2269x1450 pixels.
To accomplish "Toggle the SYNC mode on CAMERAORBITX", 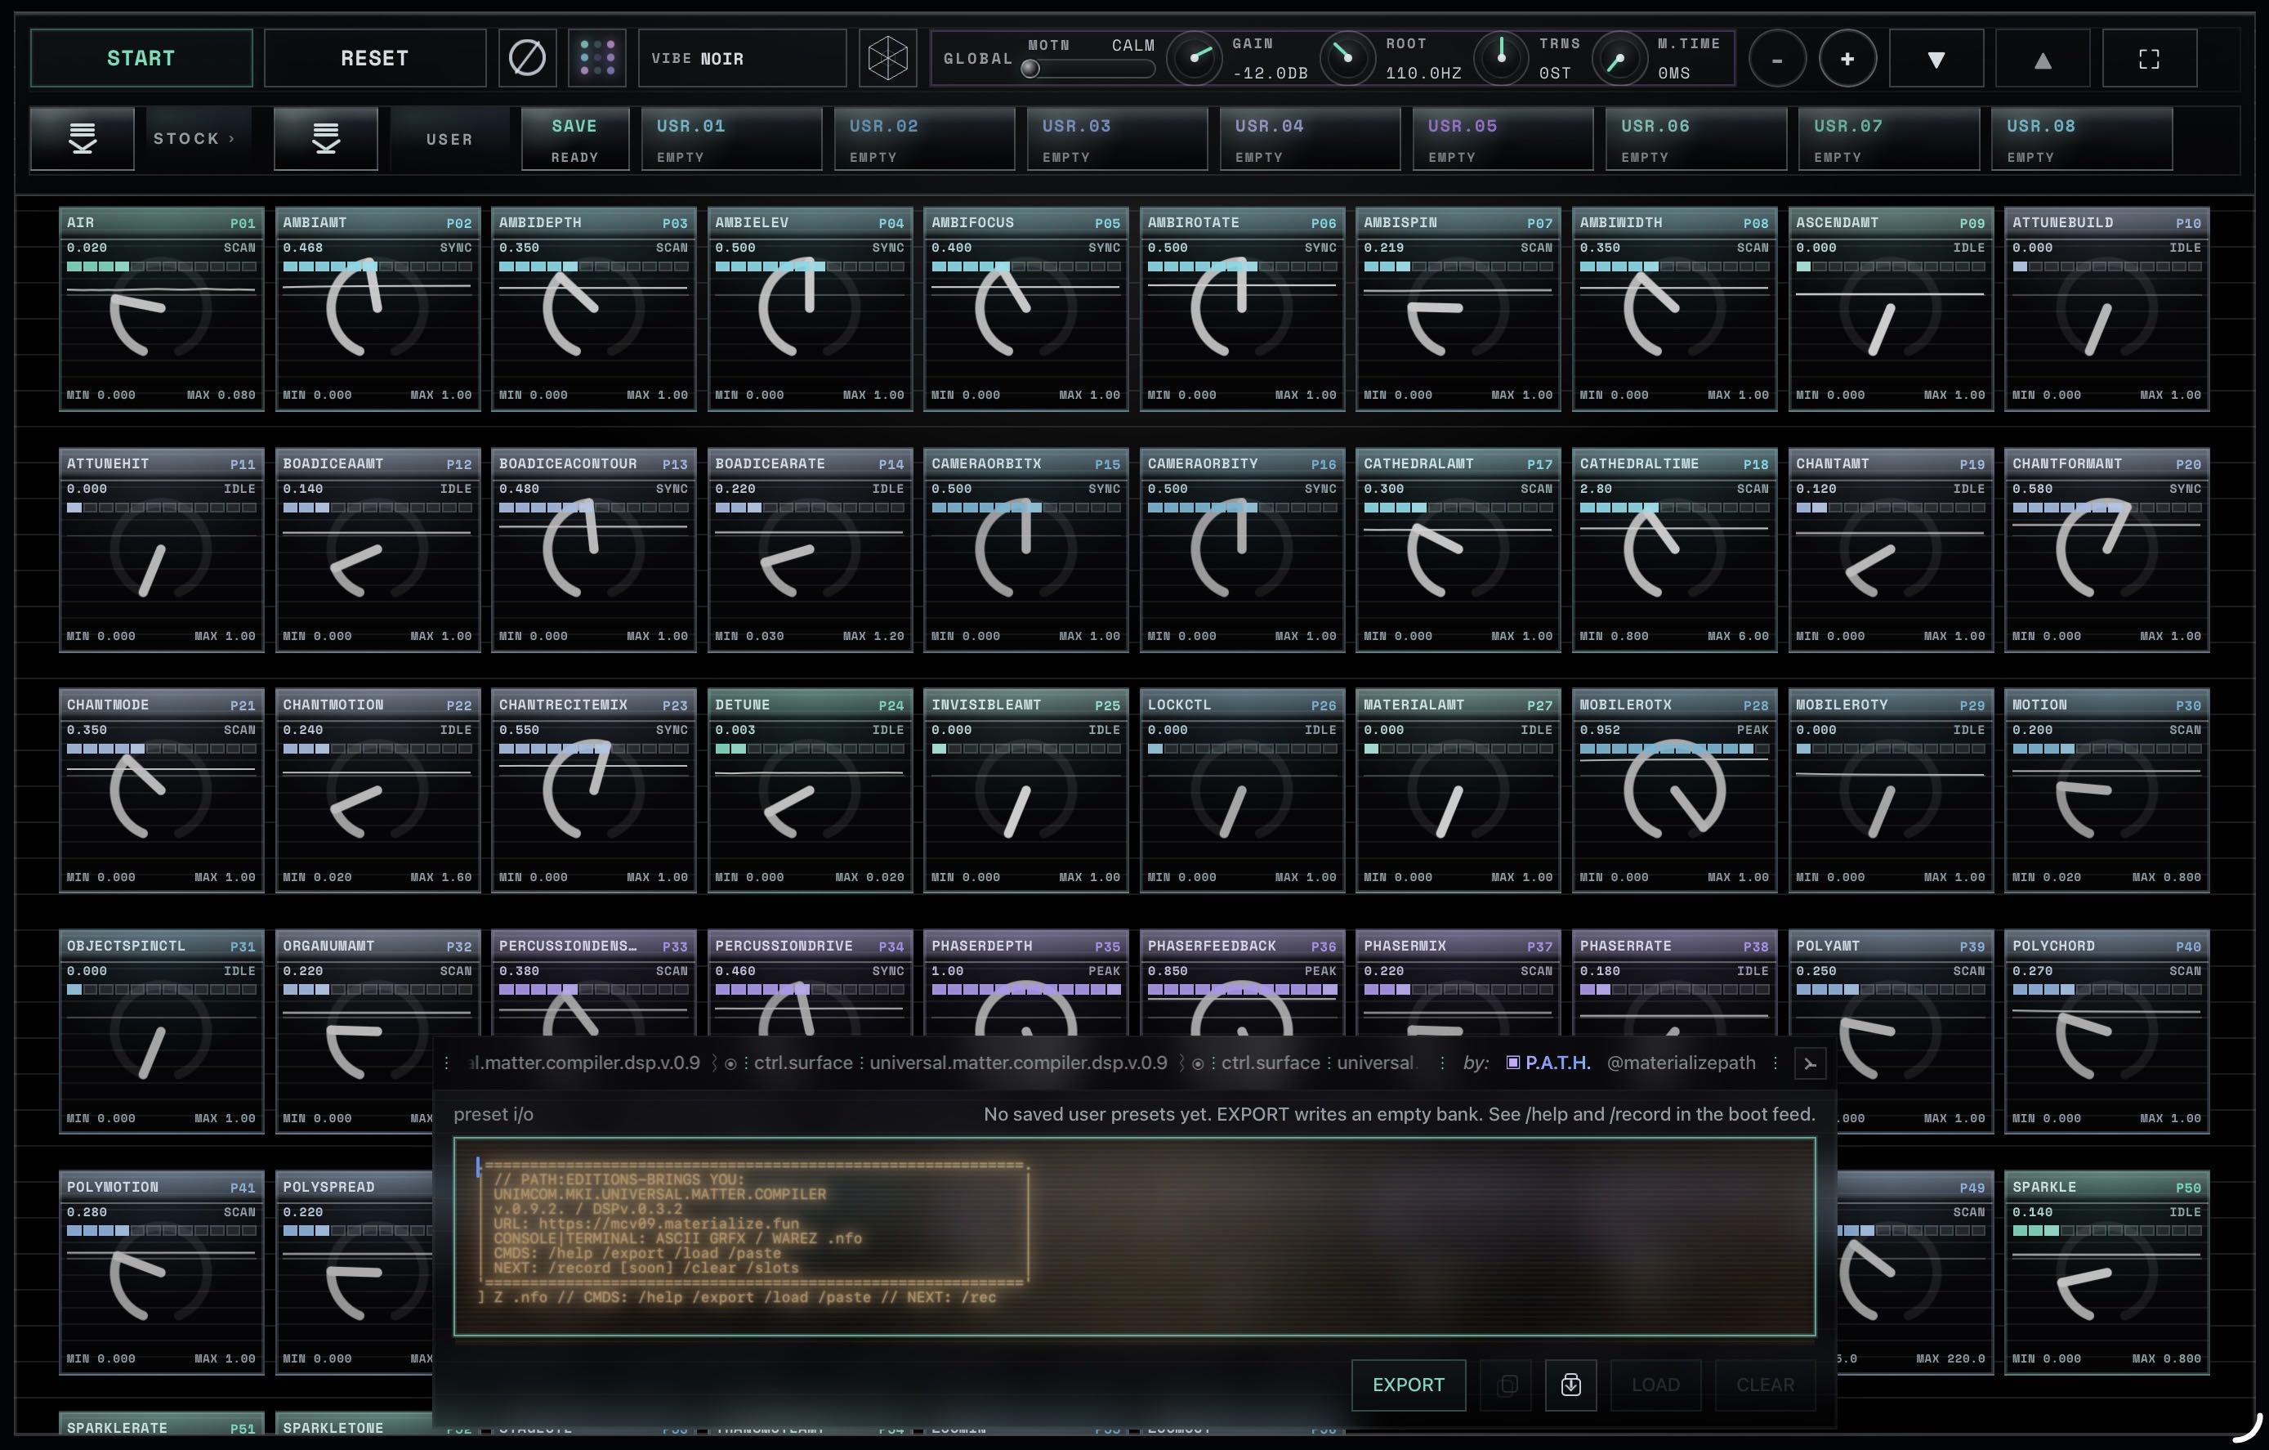I will [1103, 490].
